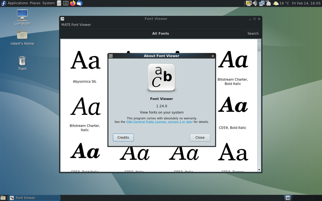Select the Bitstream Charter, Bold Italic font preview
The width and height of the screenshot is (322, 201).
point(233,60)
